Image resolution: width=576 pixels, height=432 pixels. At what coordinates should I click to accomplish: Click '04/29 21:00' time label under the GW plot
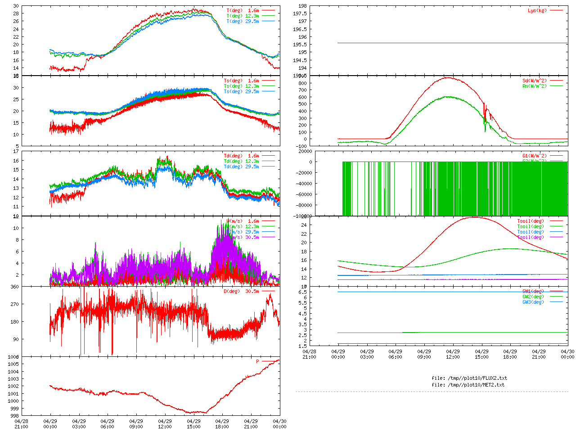click(539, 354)
